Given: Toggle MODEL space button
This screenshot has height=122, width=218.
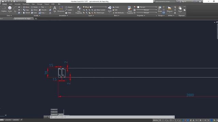Looking at the screenshot, I should 155,120.
